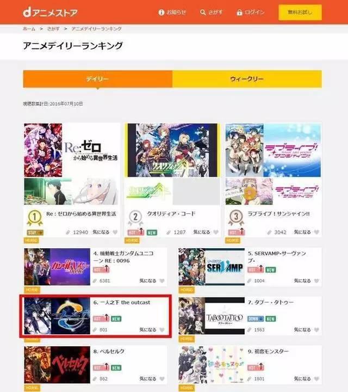Open さがす breadcrumb link
The image size is (348, 392).
point(53,29)
